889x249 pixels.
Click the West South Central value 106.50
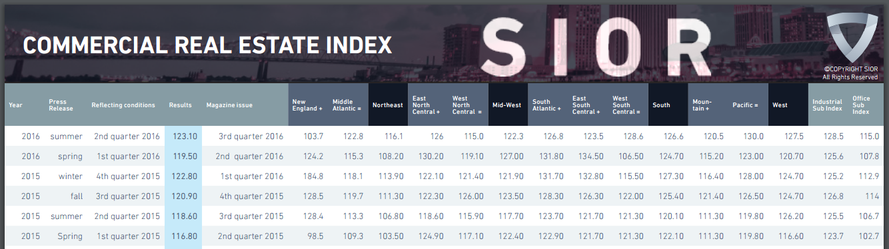pos(631,156)
